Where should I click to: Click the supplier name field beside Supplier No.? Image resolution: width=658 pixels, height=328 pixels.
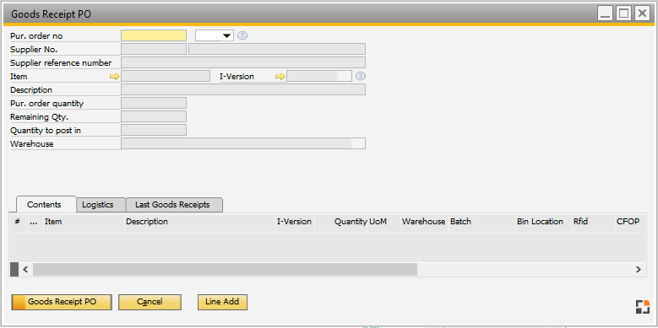coord(277,49)
